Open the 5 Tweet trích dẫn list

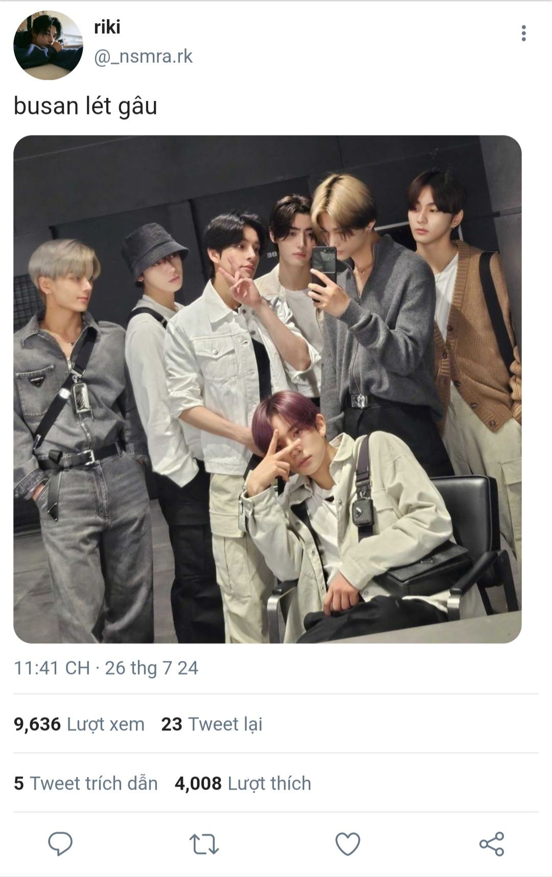(86, 783)
